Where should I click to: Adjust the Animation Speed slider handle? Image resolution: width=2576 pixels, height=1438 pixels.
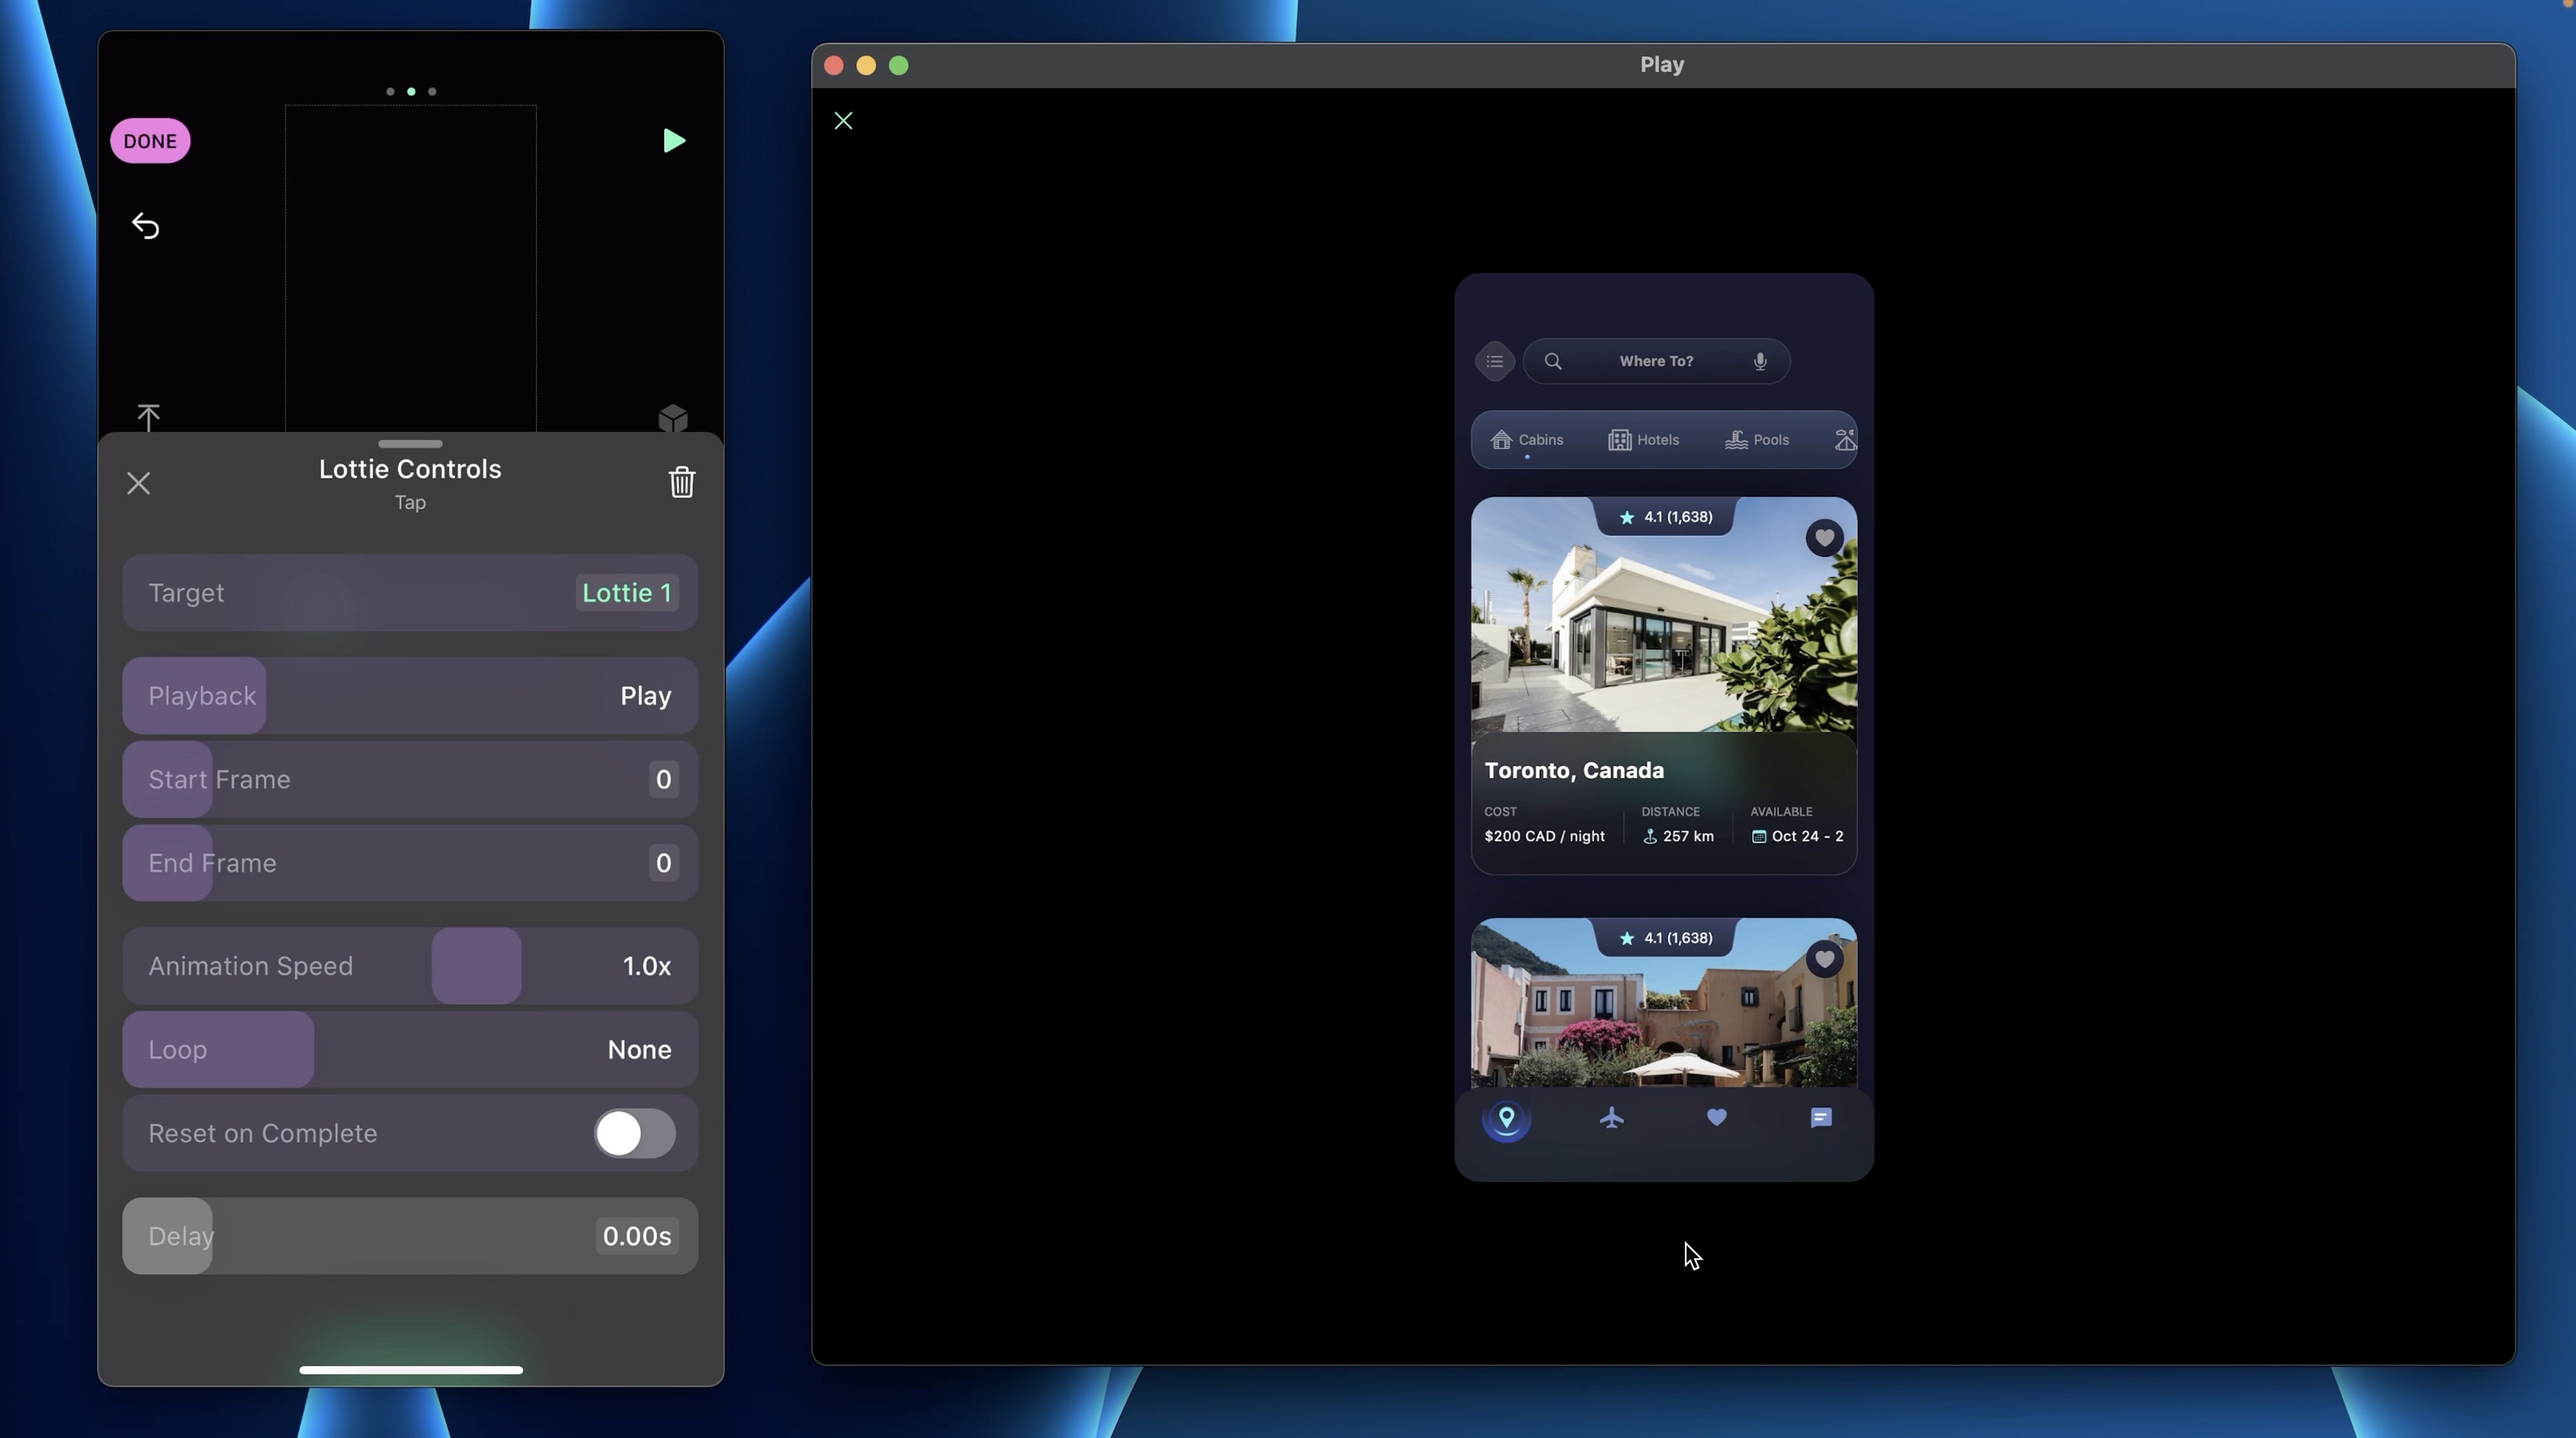pos(476,966)
